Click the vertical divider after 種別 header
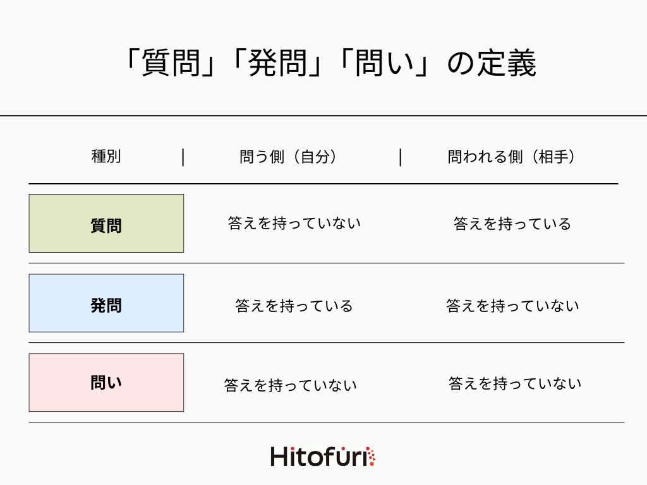The height and width of the screenshot is (485, 647). pos(183,157)
